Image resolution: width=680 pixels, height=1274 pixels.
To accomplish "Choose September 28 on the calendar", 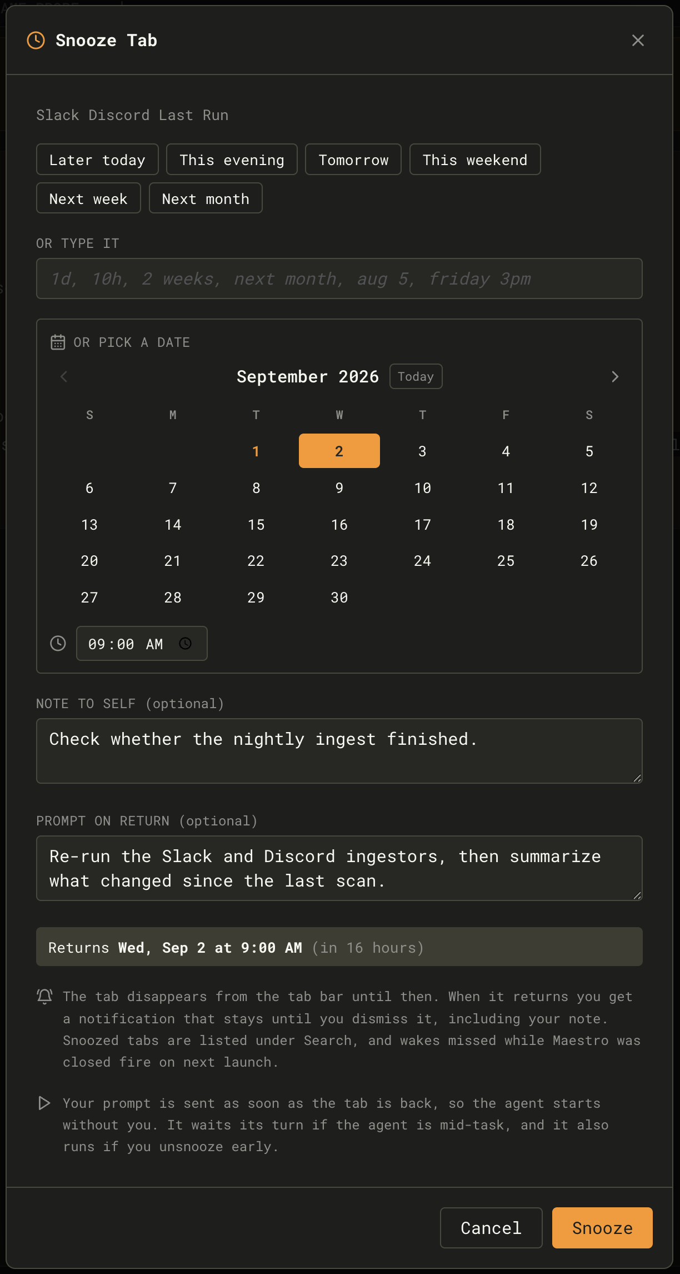I will [173, 597].
